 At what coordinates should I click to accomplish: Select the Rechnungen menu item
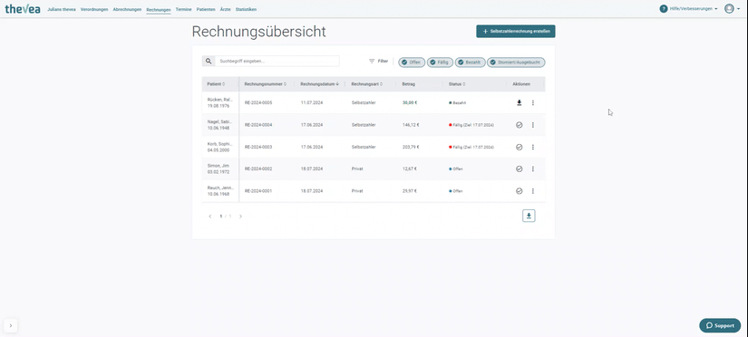tap(159, 10)
